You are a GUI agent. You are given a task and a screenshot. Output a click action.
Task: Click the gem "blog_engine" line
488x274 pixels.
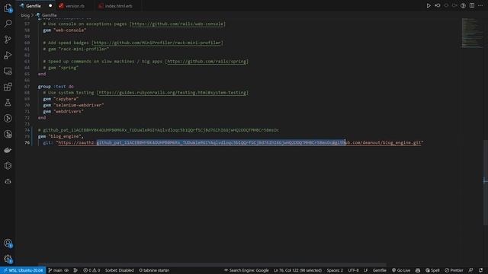coord(61,136)
